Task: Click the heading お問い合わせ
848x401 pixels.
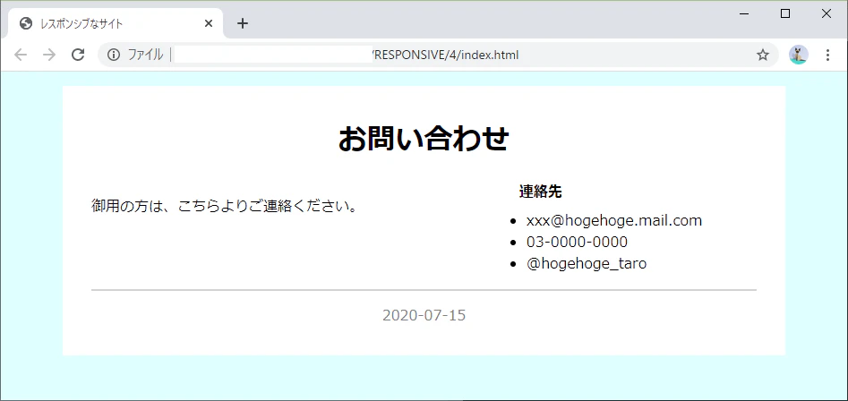Action: 424,139
